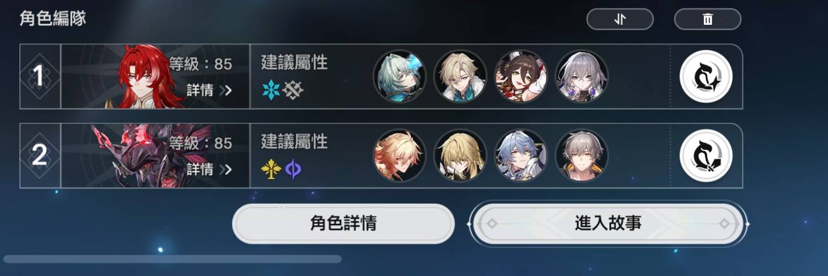This screenshot has width=828, height=276.
Task: Expand 詳情 details for the dark armored boss
Action: [x=209, y=169]
